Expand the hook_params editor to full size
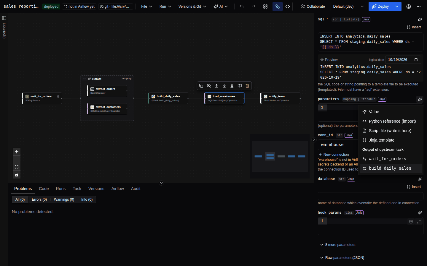This screenshot has width=427, height=266. (419, 222)
